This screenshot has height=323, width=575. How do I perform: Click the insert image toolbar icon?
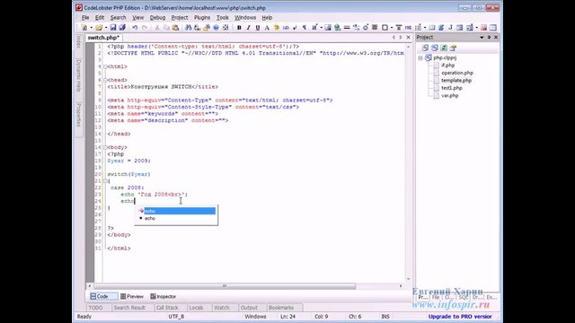click(x=328, y=28)
